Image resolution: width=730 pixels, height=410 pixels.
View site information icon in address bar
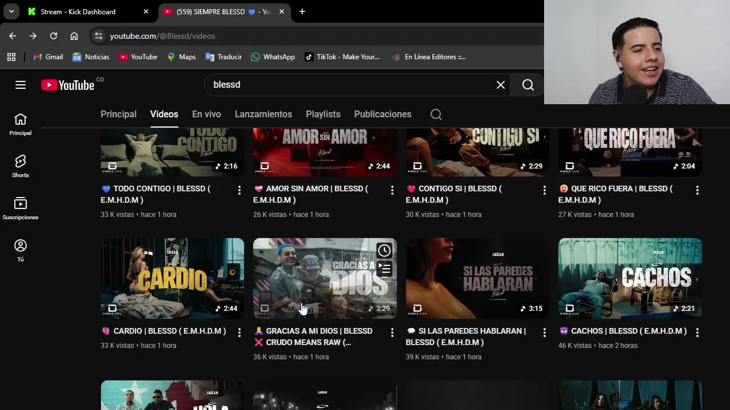click(x=99, y=36)
